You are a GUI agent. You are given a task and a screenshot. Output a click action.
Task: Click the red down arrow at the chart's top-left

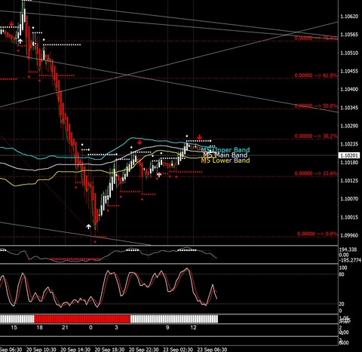[x=11, y=24]
